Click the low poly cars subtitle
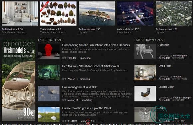This screenshot has height=125, width=193. [x=124, y=32]
